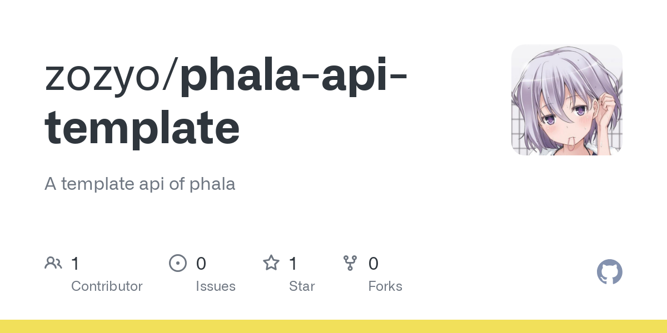Viewport: 667px width, 333px height.
Task: Click the "Forks" label
Action: coord(385,286)
